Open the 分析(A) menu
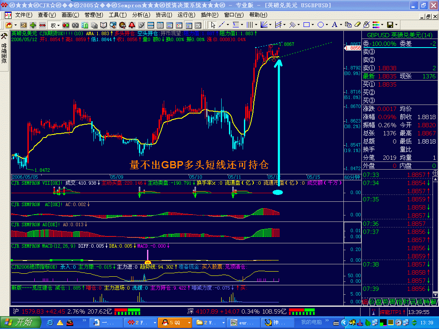 pos(141,15)
